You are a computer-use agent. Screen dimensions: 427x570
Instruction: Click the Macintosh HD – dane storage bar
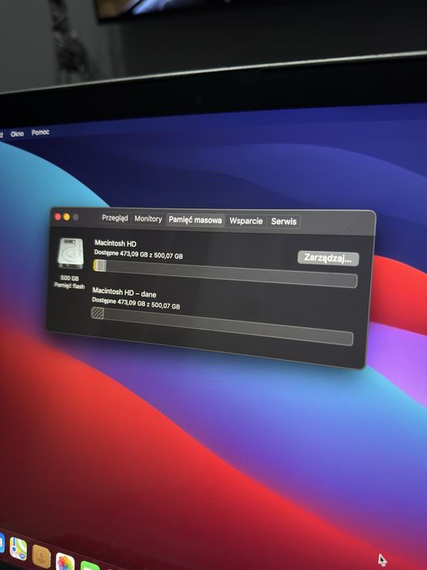[222, 326]
